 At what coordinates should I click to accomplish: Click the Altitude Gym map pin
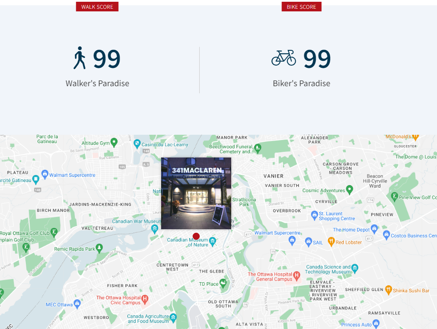tap(114, 142)
